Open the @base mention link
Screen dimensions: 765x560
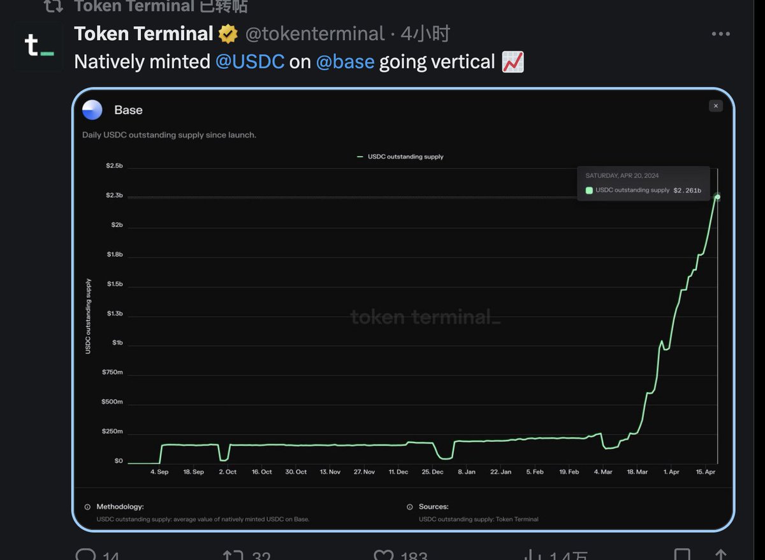[x=345, y=62]
